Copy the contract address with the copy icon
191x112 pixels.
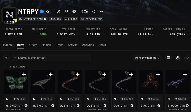(66, 11)
